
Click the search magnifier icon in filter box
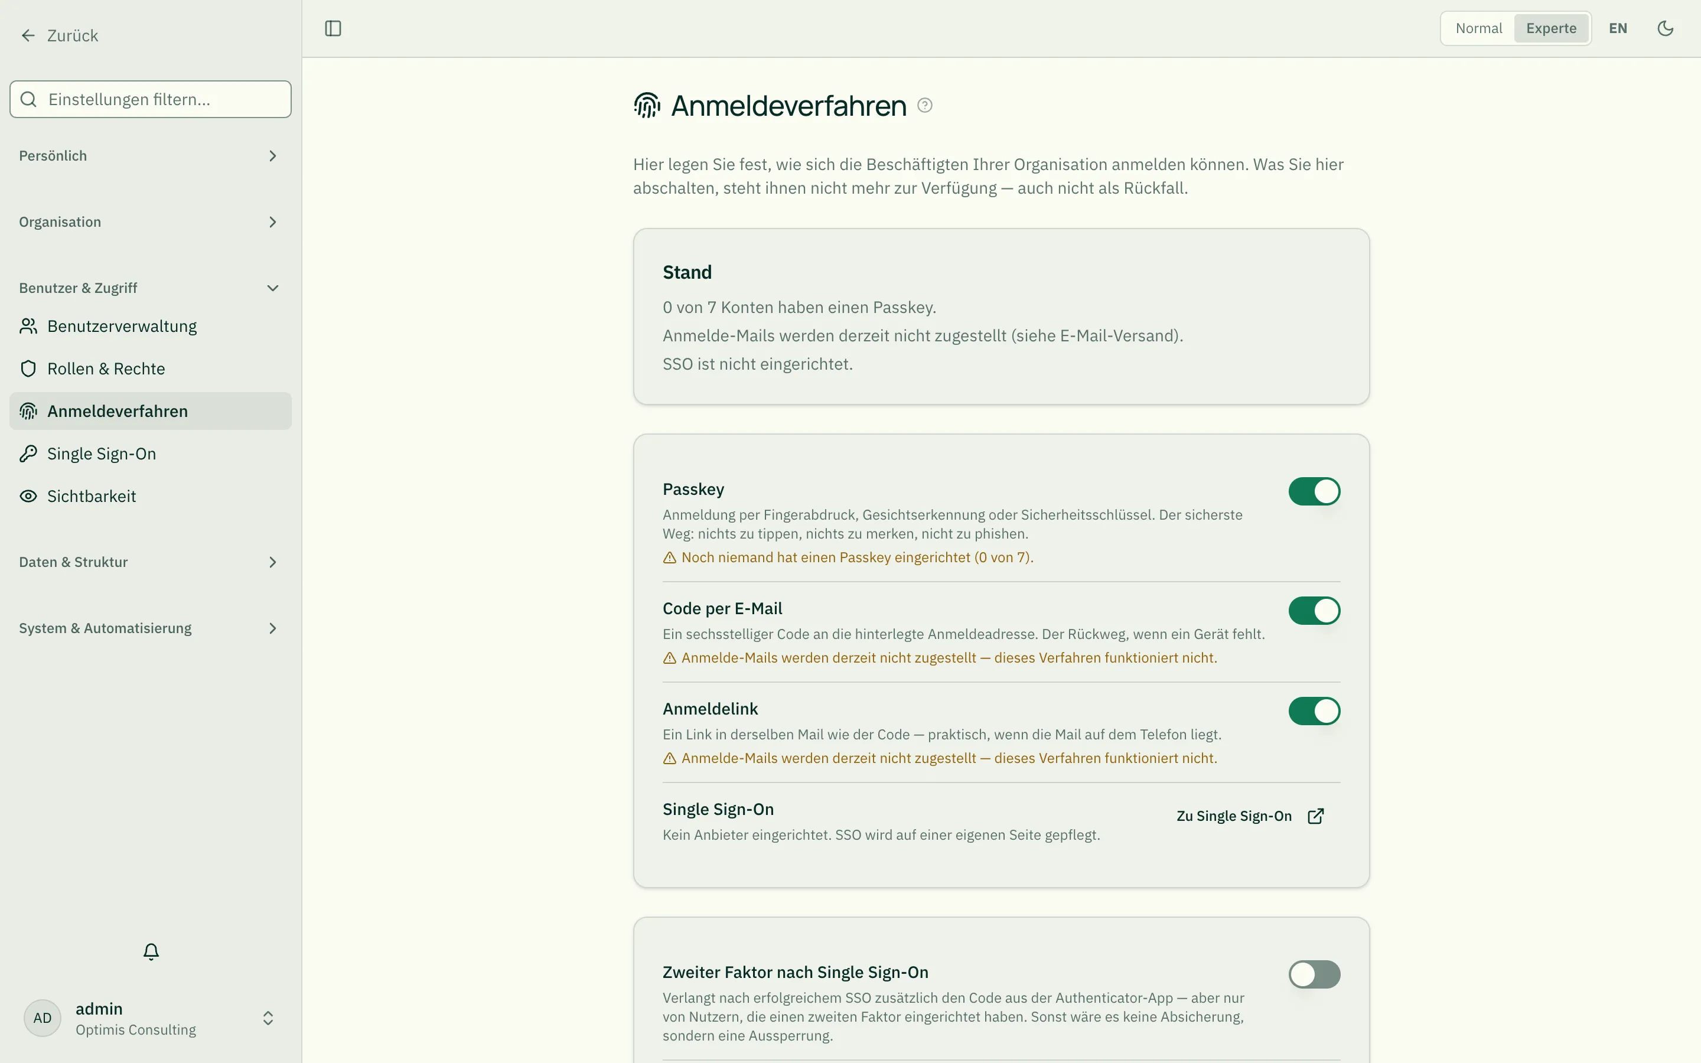[x=28, y=99]
